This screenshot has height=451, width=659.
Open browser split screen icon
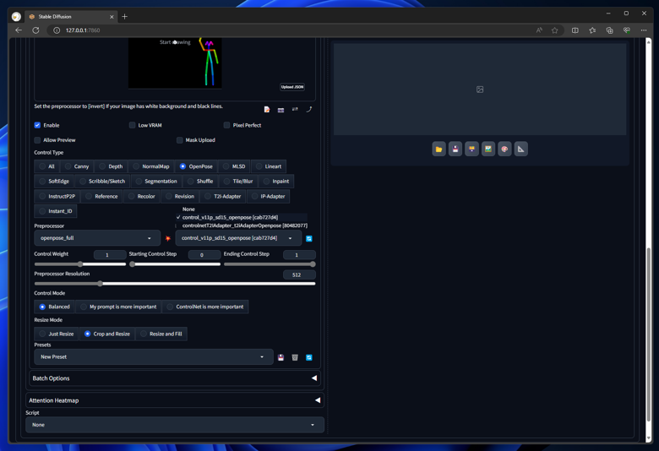575,30
